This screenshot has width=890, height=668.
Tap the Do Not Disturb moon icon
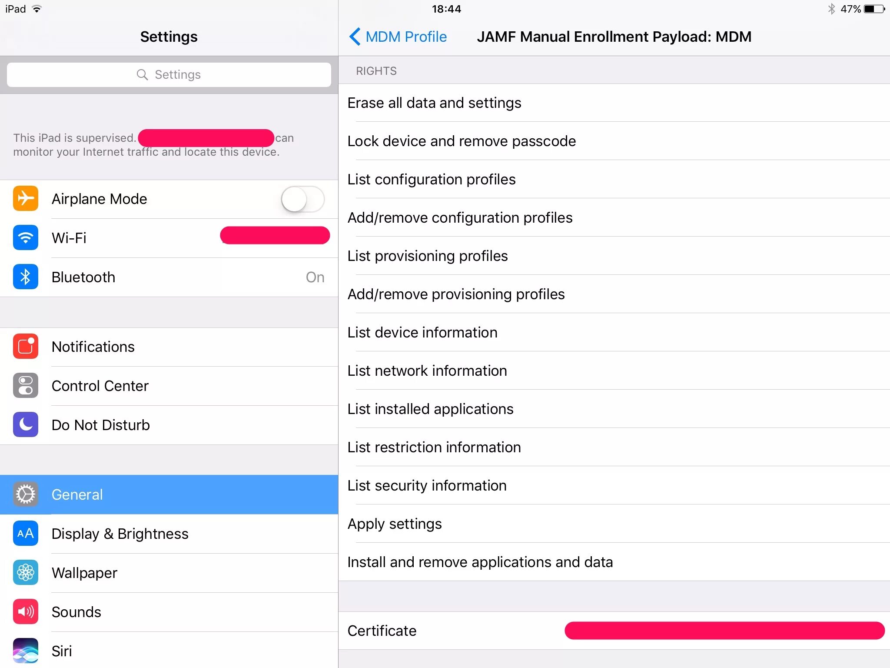(x=26, y=425)
